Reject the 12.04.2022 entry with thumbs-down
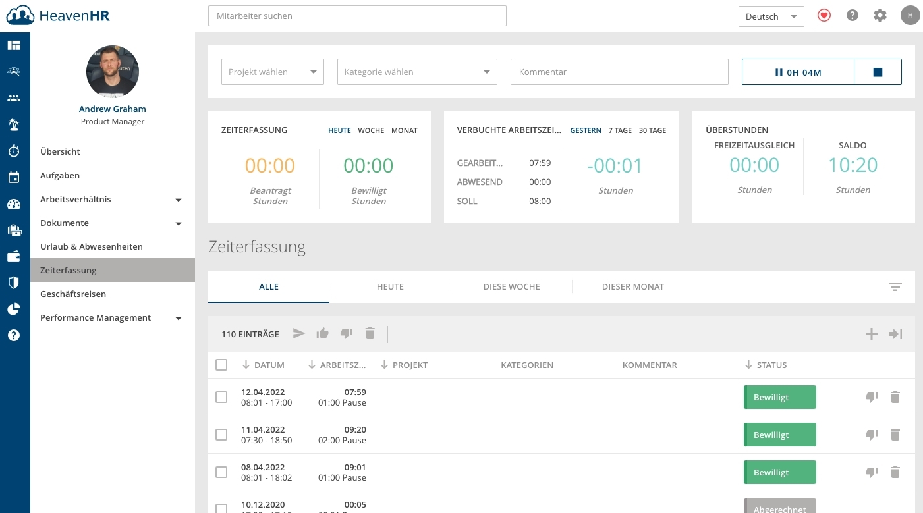Screen dimensions: 923x513 coord(872,397)
